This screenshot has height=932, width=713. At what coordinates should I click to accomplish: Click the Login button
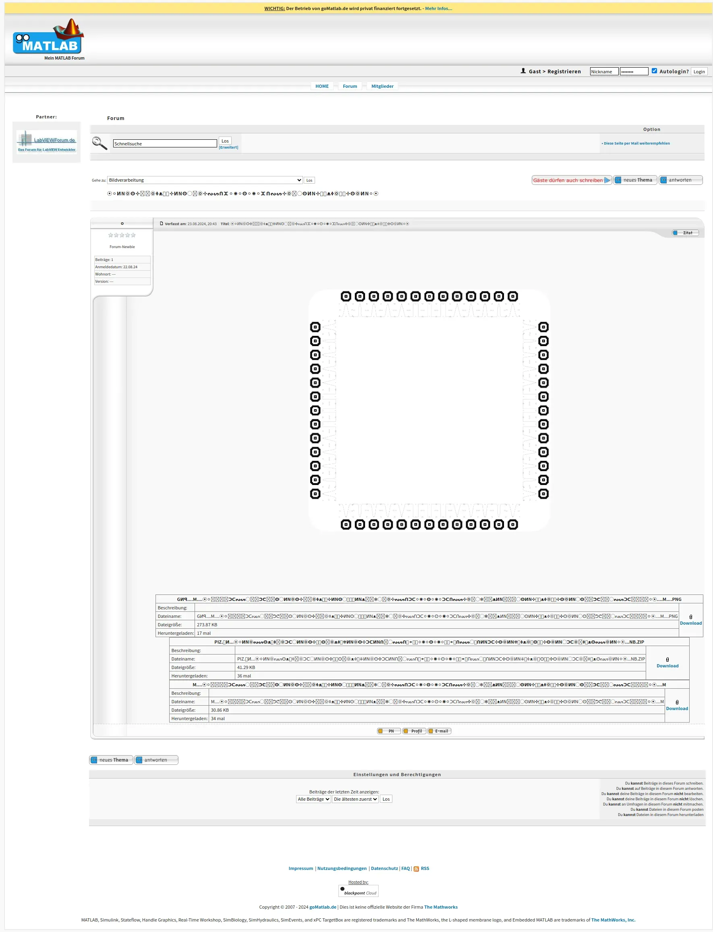(x=699, y=71)
